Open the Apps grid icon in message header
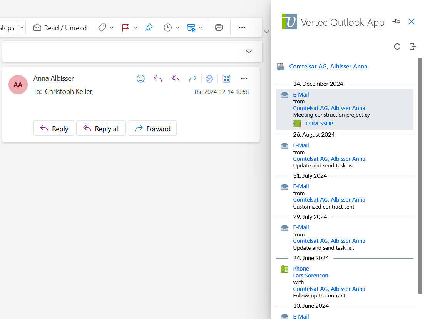425x319 pixels. coord(226,79)
